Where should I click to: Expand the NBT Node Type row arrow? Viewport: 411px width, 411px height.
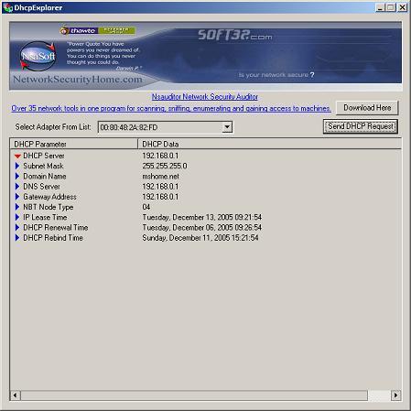[x=17, y=207]
